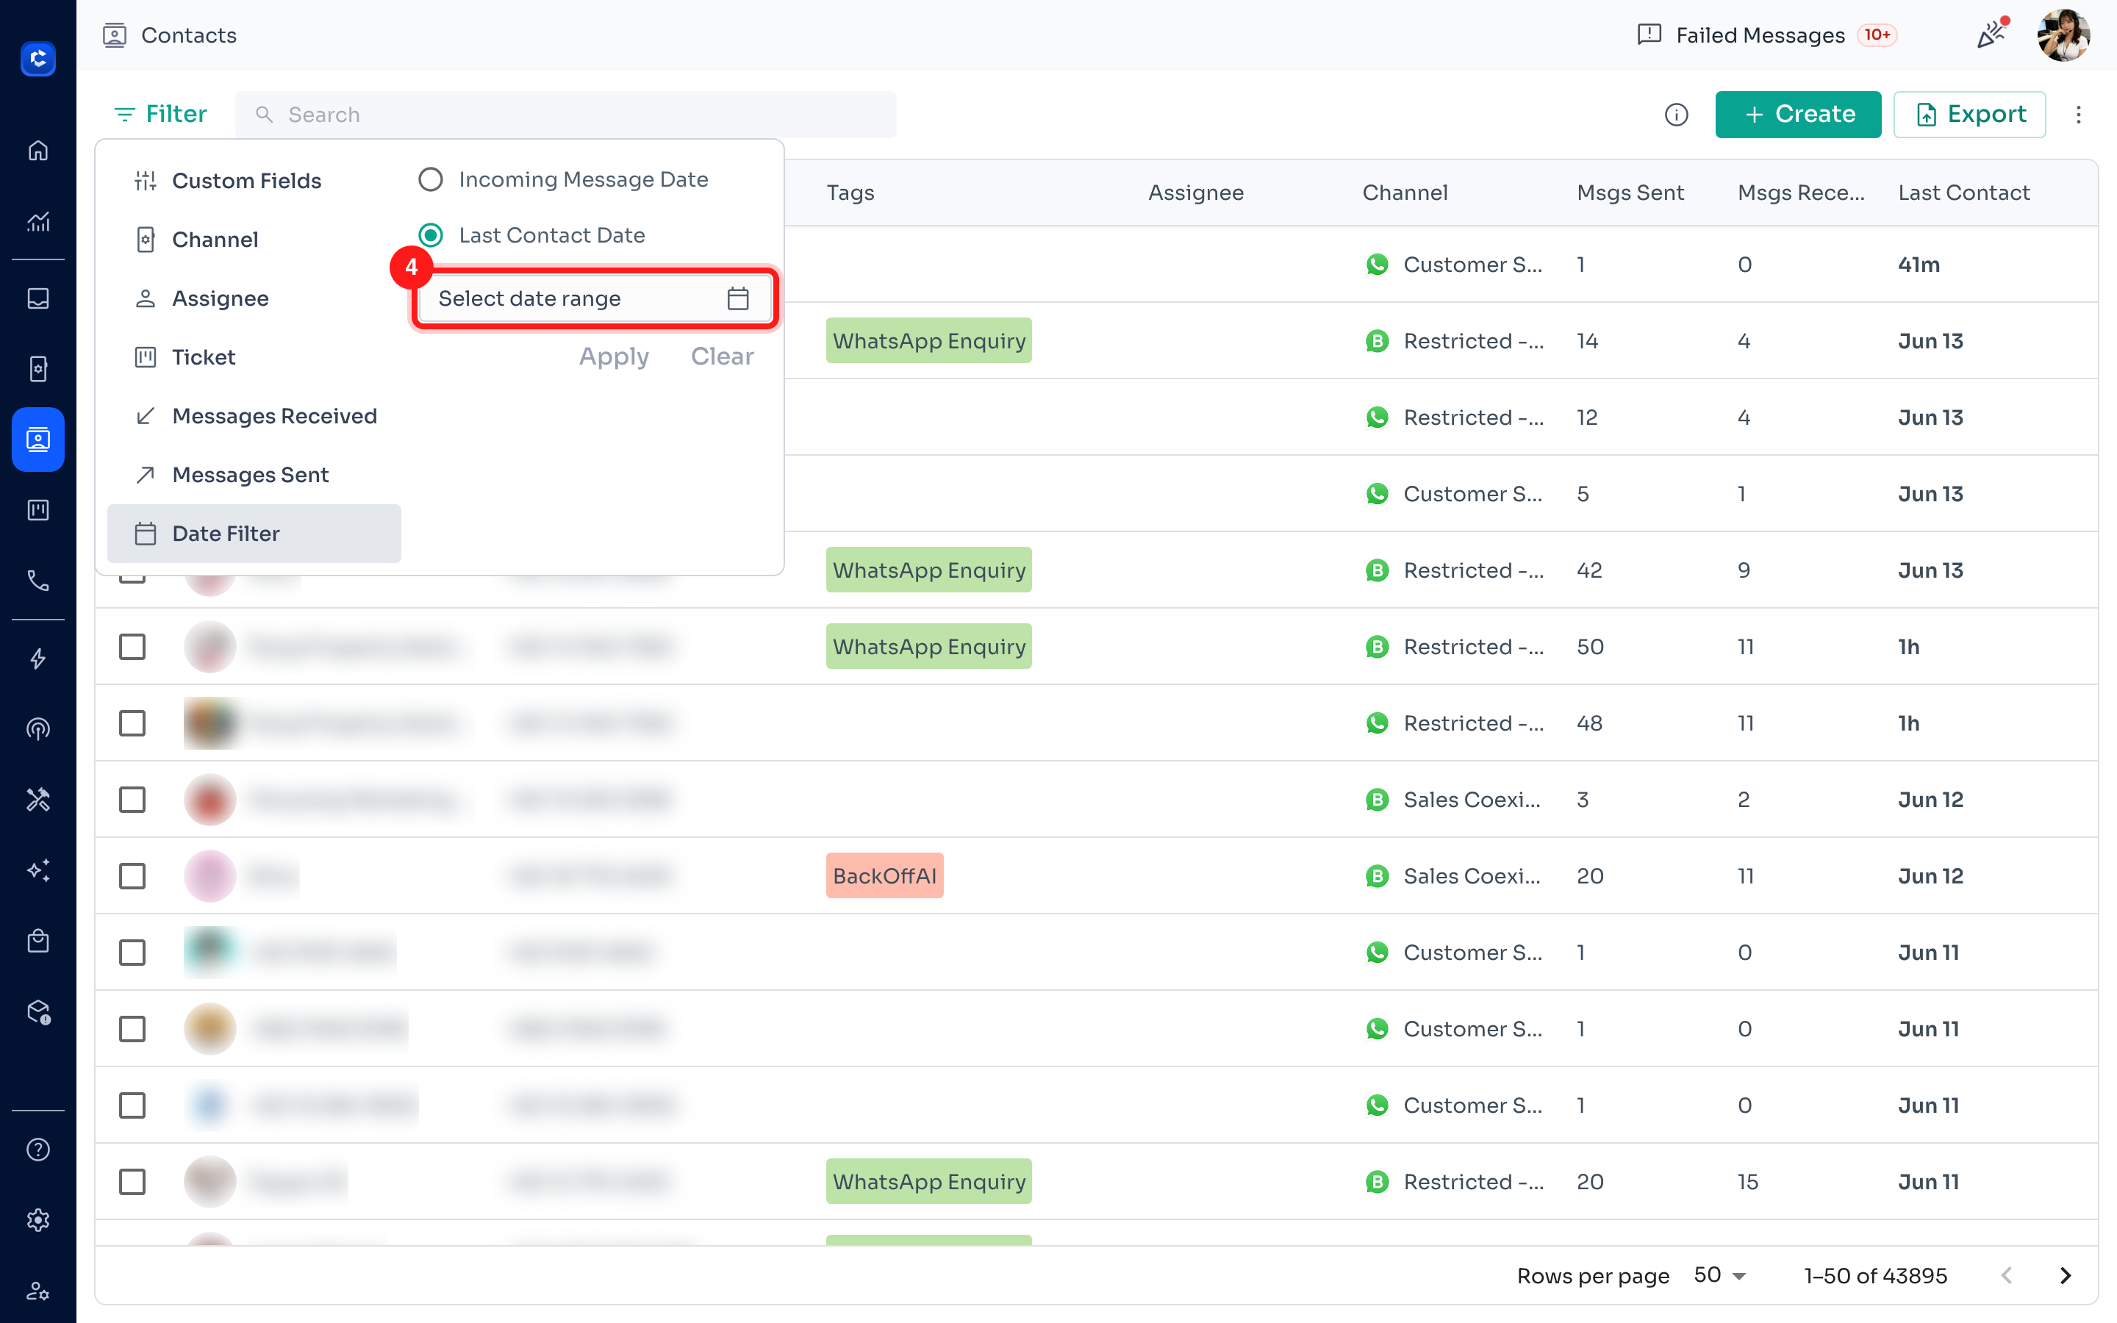Click the info icon beside Create

1675,115
